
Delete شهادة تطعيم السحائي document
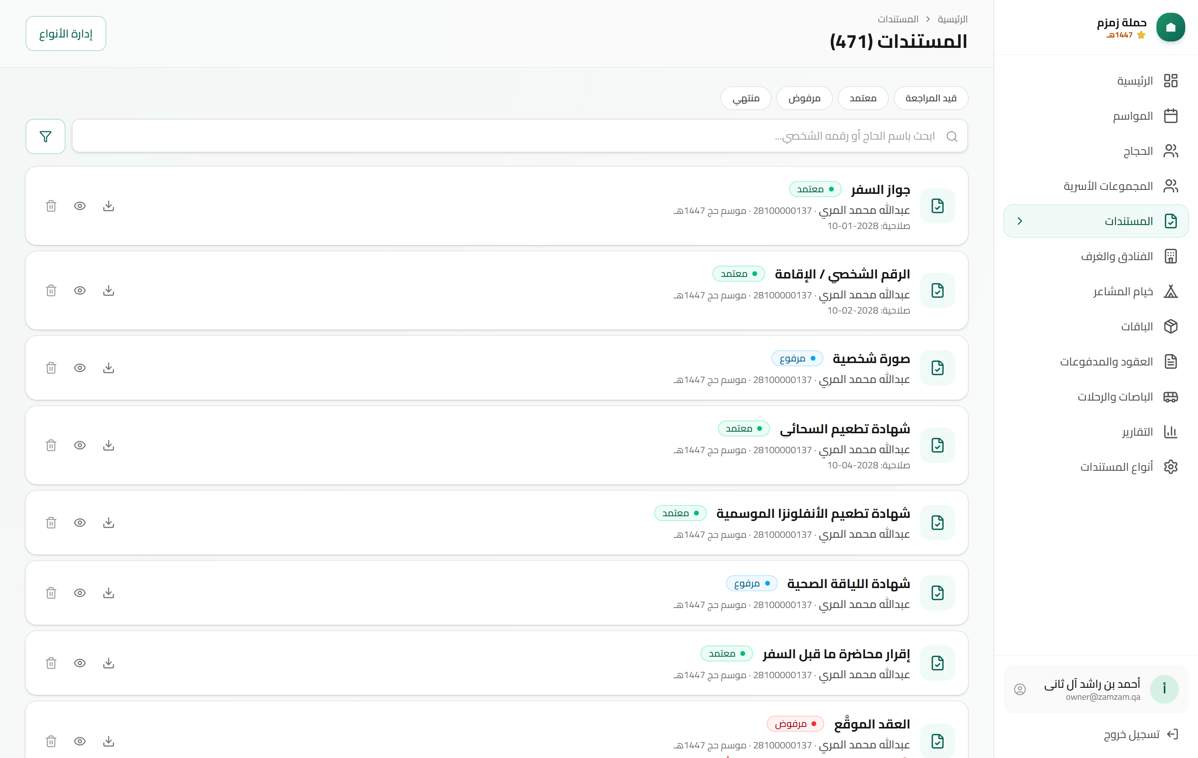coord(51,445)
